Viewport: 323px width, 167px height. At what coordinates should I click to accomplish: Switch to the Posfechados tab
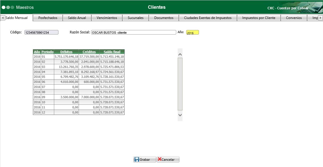tap(48, 18)
